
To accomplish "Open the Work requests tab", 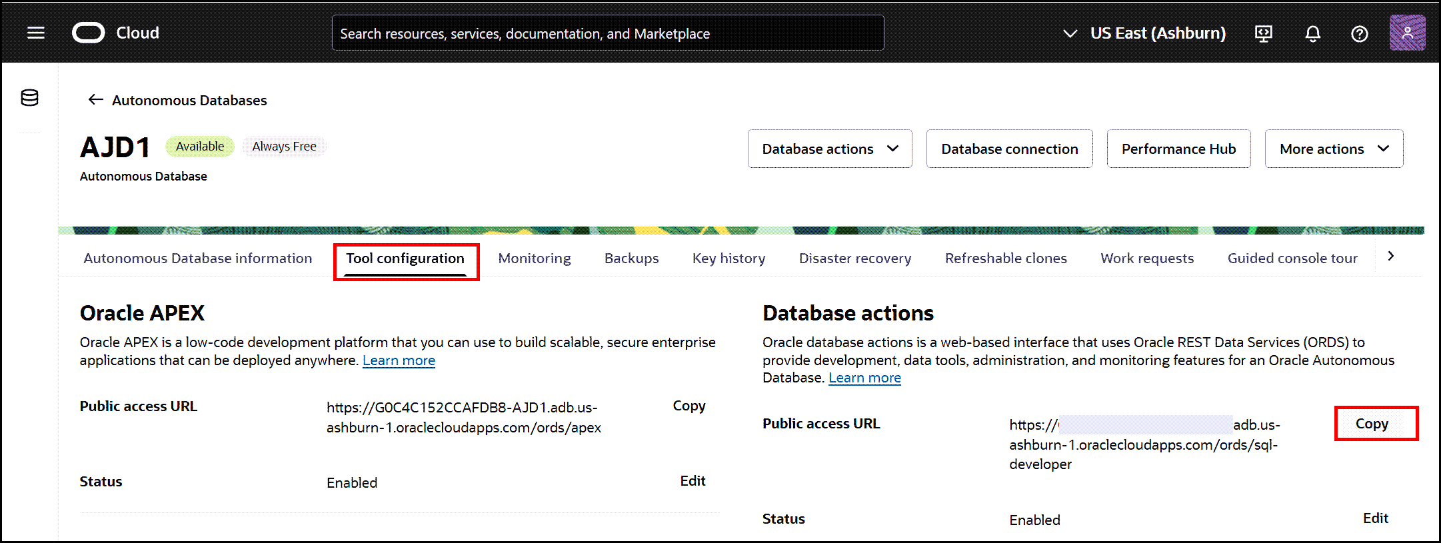I will [x=1147, y=259].
